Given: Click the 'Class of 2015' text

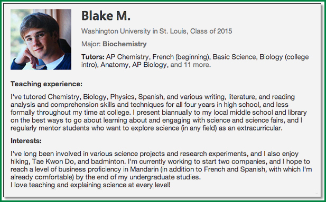Looking at the screenshot, I should (211, 31).
